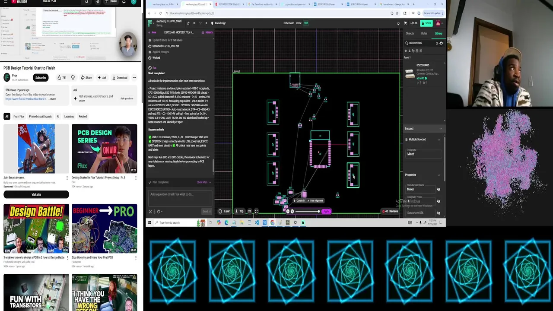Click the Flux logo menu icon

tap(150, 23)
